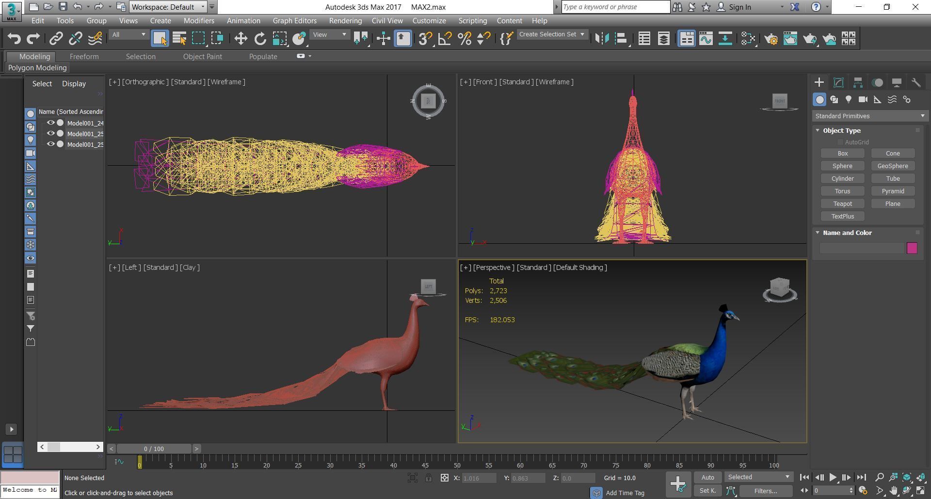931x499 pixels.
Task: Switch to the Freeform ribbon tab
Action: (x=84, y=57)
